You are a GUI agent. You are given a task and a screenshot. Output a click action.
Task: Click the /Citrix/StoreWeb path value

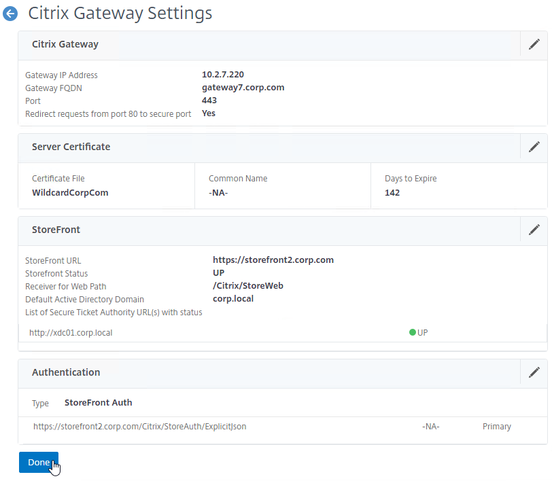pos(248,286)
